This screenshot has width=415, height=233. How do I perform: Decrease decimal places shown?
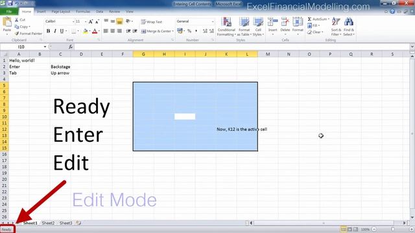coord(211,31)
